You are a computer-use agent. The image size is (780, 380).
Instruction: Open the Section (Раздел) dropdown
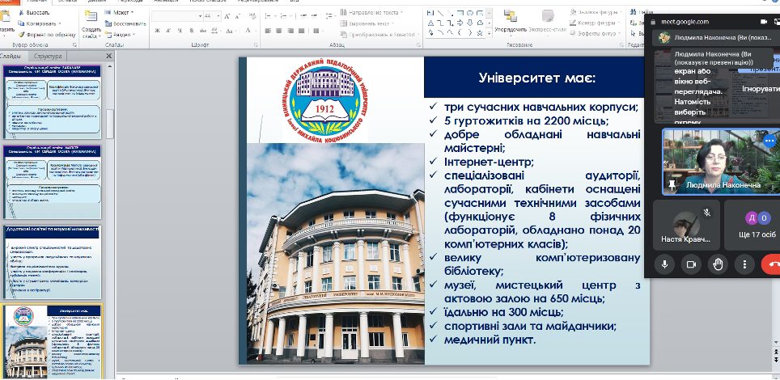pyautogui.click(x=120, y=35)
